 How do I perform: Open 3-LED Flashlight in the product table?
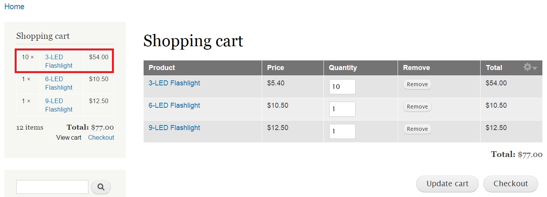(x=174, y=83)
